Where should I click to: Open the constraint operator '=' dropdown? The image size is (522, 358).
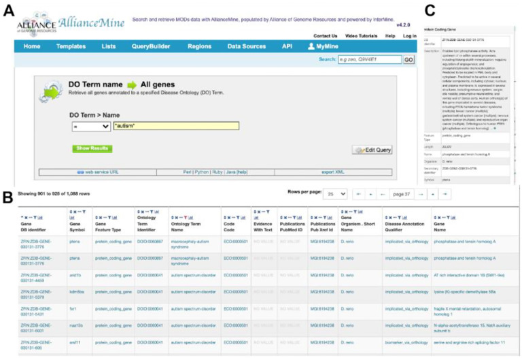click(91, 127)
